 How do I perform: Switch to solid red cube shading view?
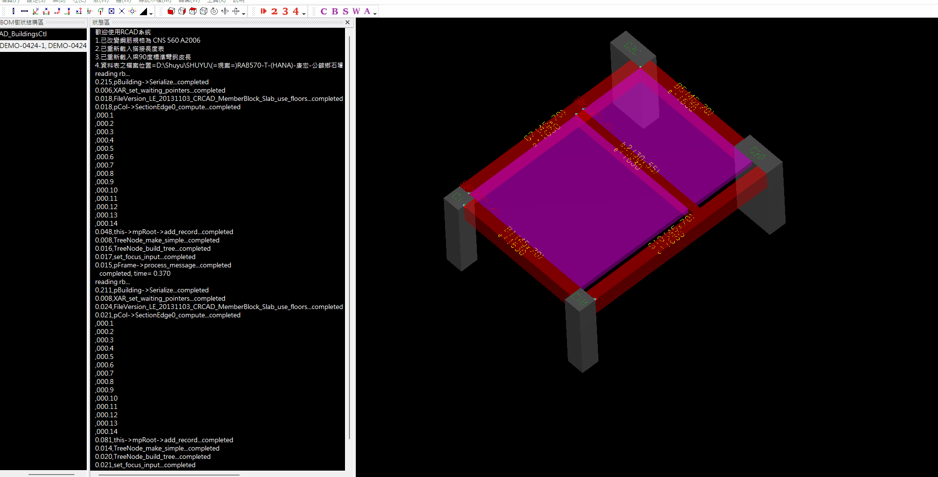pos(171,11)
